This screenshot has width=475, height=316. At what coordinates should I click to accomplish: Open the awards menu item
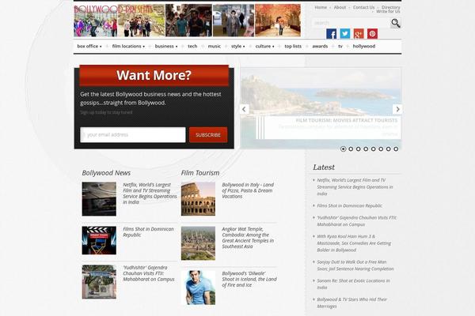click(x=320, y=47)
